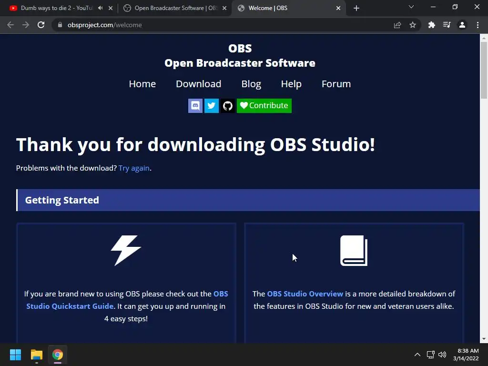488x366 pixels.
Task: Open the taskbar clock and date
Action: [466, 355]
